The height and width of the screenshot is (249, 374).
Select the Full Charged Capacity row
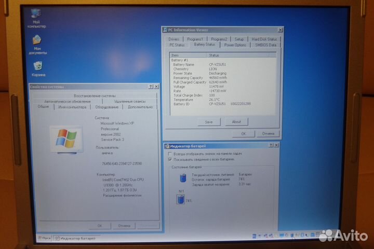click(x=223, y=82)
